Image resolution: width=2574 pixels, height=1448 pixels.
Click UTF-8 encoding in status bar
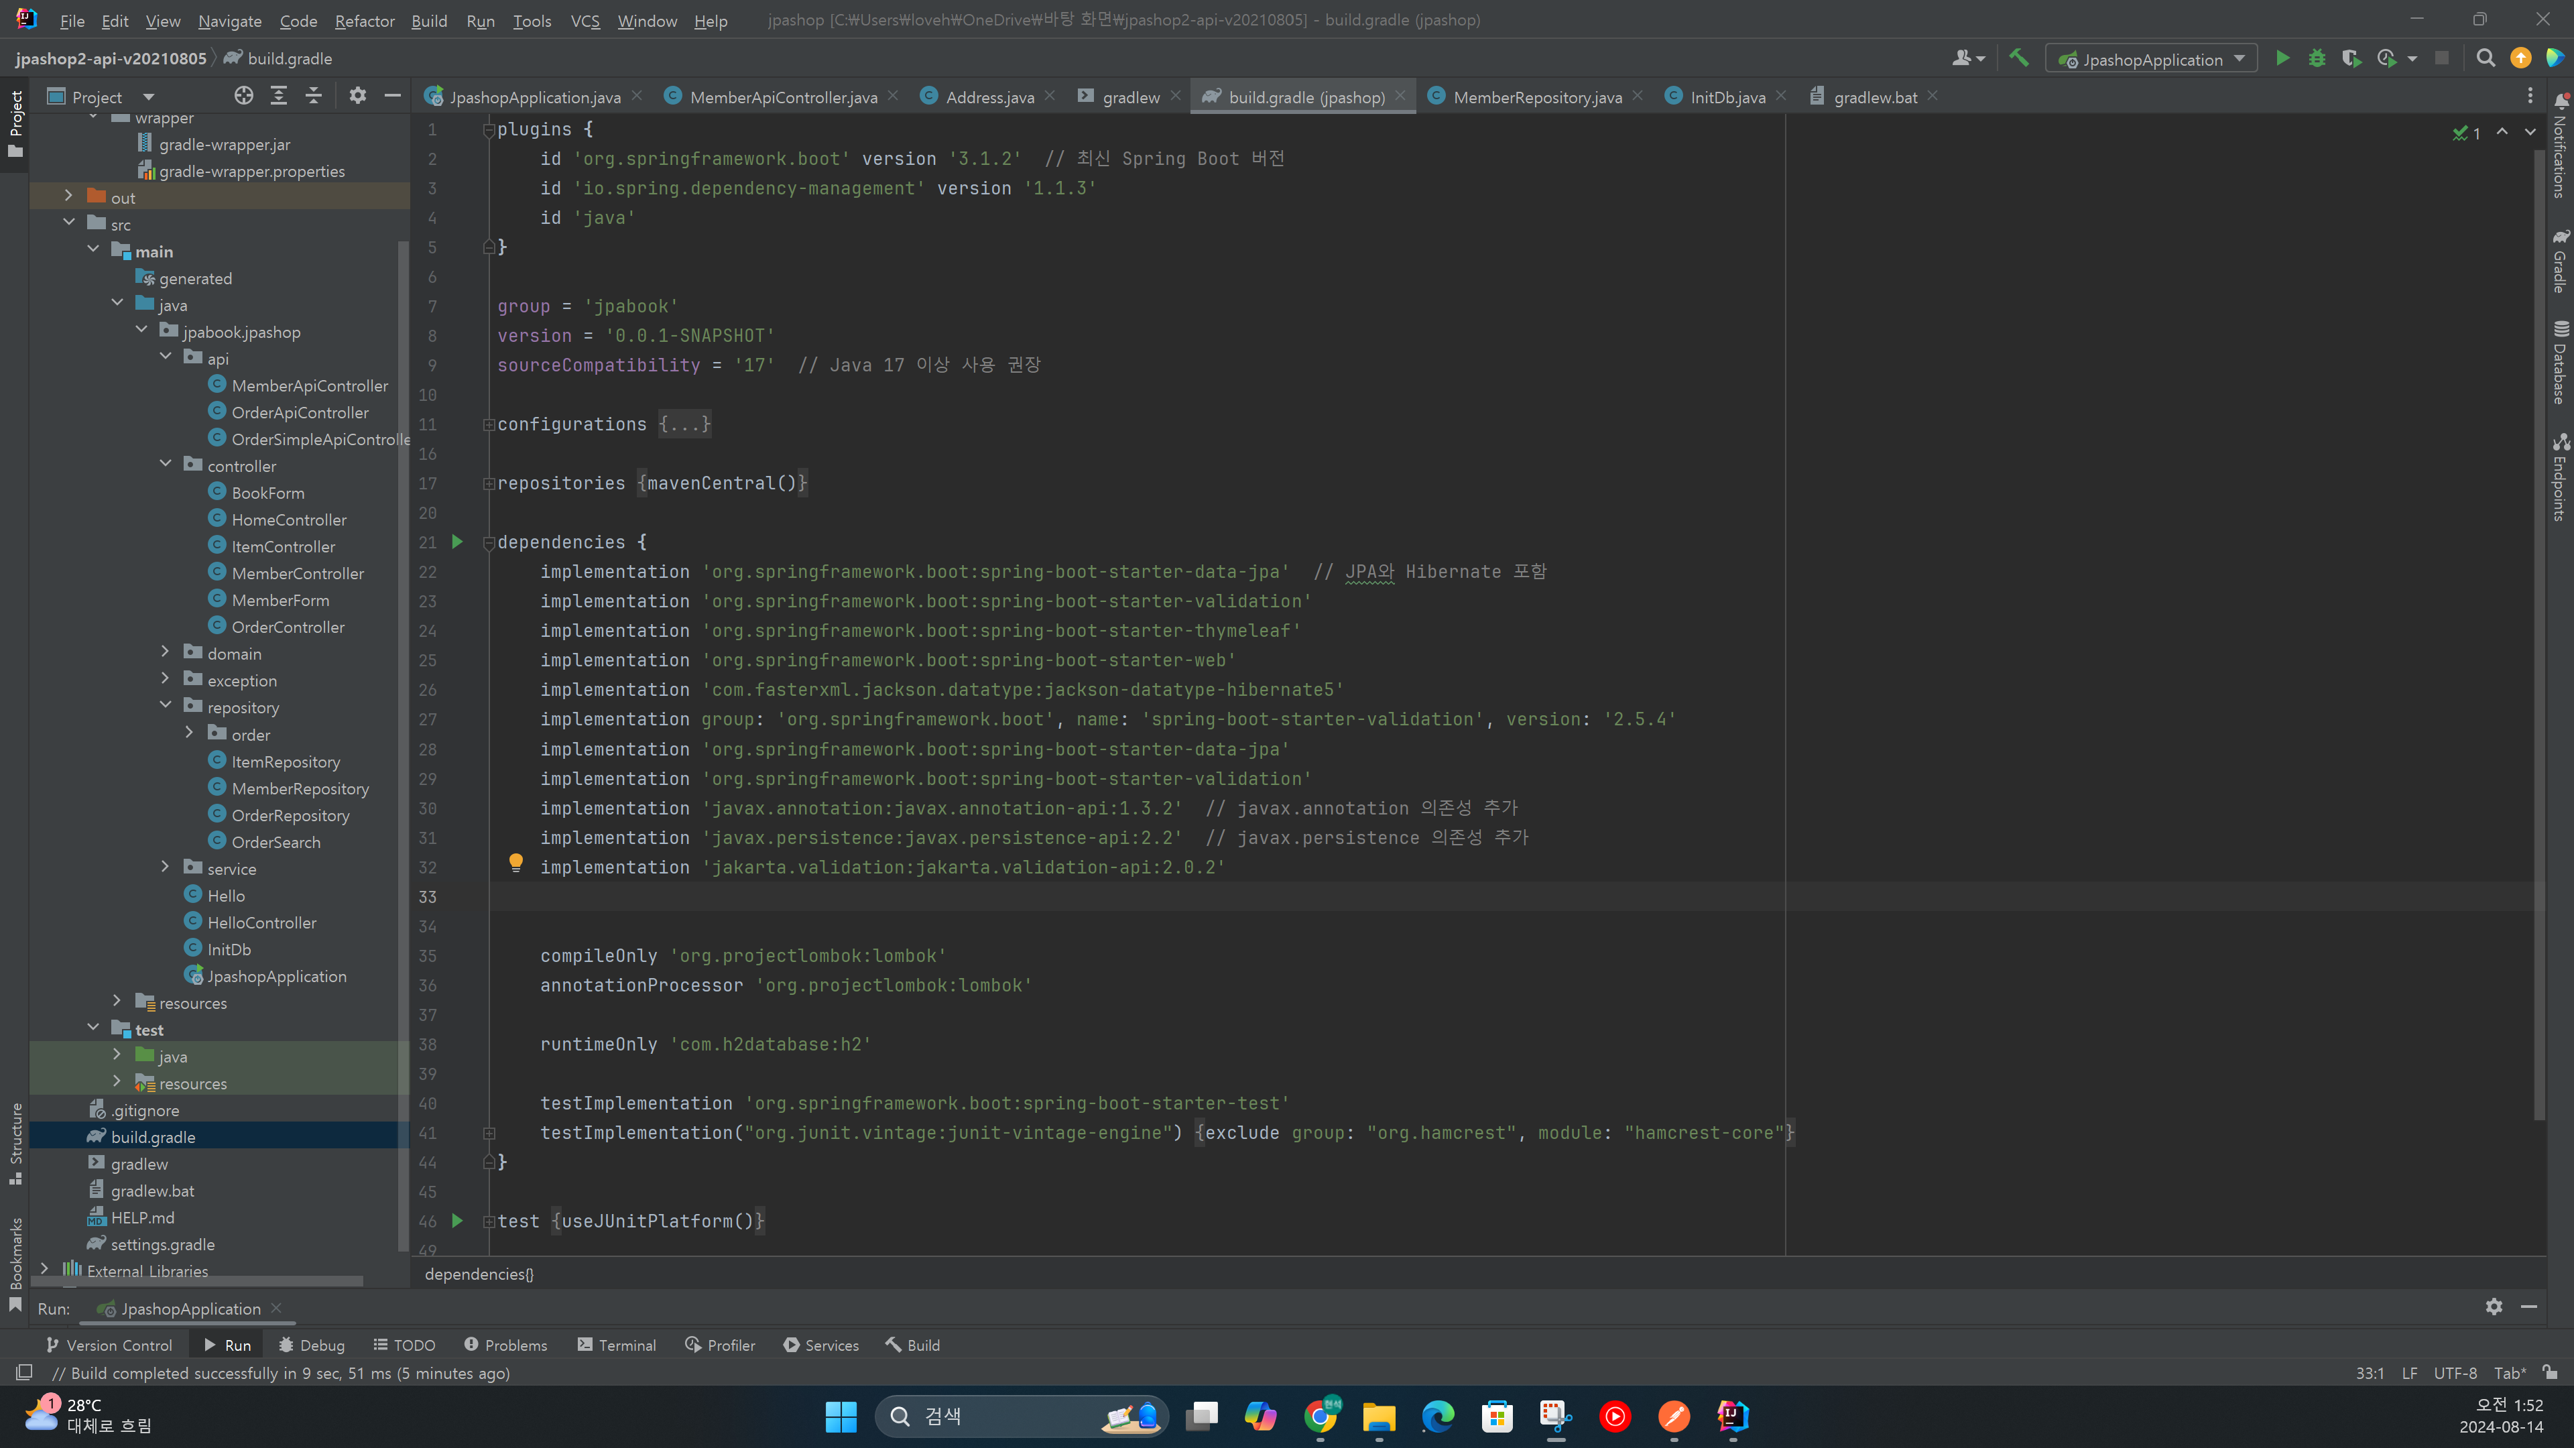(x=2455, y=1373)
